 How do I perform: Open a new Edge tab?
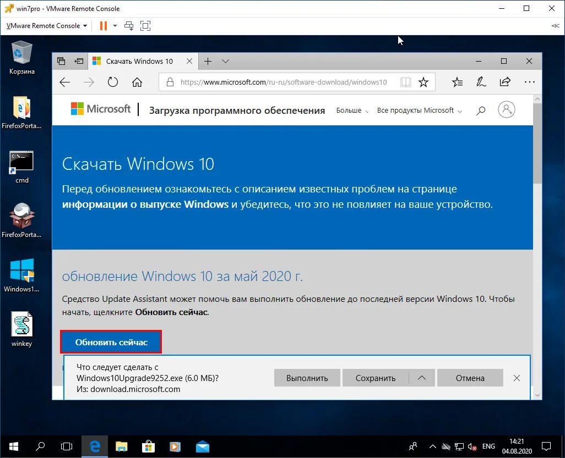(208, 61)
